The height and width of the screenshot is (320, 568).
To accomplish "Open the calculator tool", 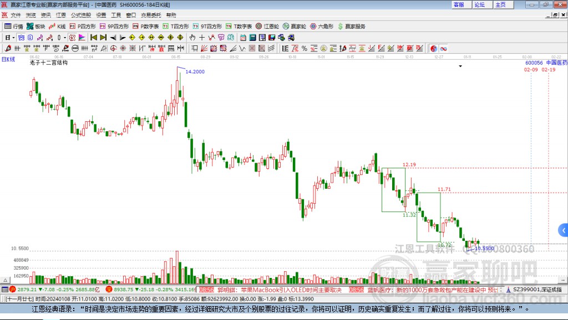I will (x=252, y=38).
